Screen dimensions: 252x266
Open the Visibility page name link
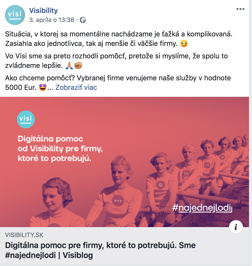pos(43,10)
